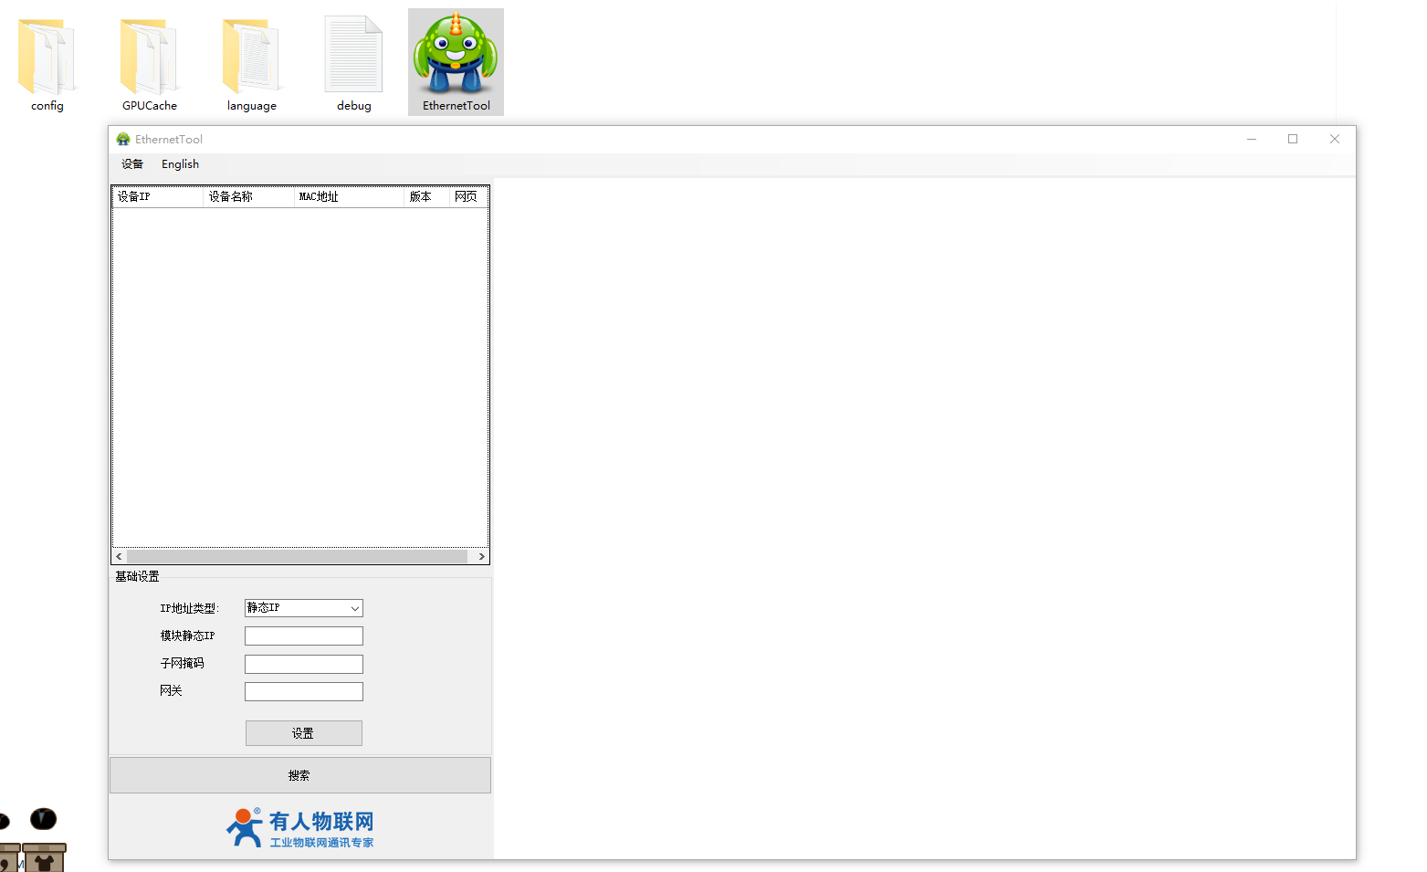Click the MAC地址 column header
1427x872 pixels.
348,197
